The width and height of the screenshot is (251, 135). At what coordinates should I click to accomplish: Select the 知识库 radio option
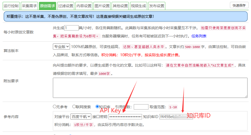point(97,107)
